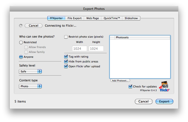Cancel the Flickr connection attempt
Viewport: 188px width, 122px height.
point(33,26)
